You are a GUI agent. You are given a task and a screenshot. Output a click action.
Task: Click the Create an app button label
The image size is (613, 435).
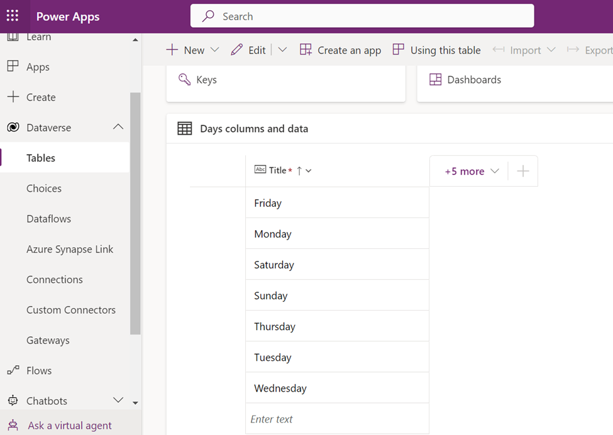point(349,50)
